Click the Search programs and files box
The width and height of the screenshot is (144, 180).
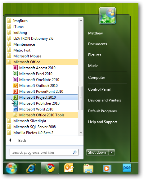pos(44,152)
